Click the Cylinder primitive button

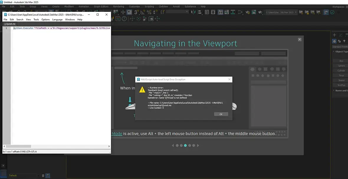coord(341,70)
